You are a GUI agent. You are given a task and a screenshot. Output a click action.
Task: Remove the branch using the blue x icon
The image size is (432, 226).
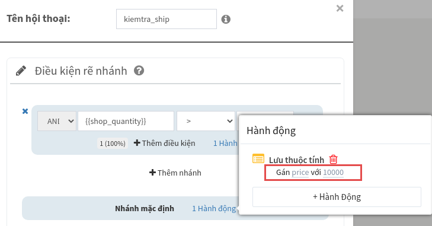[x=25, y=111]
